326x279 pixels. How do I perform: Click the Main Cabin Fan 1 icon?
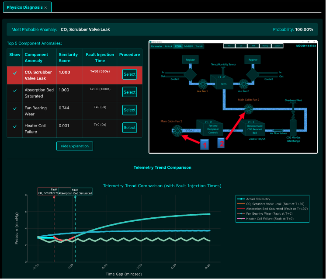click(177, 129)
